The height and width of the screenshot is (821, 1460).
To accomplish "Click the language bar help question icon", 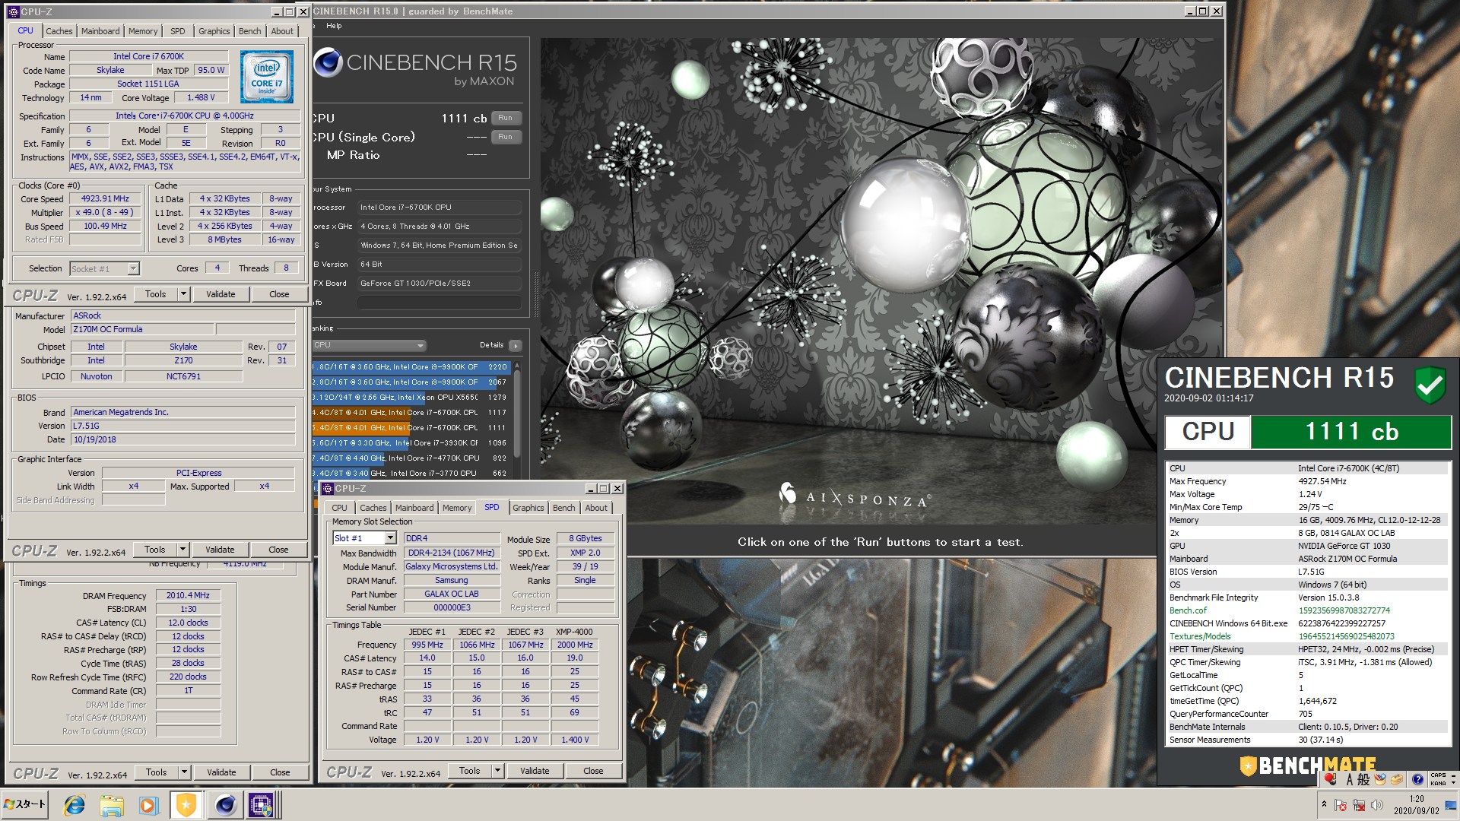I will (x=1417, y=779).
